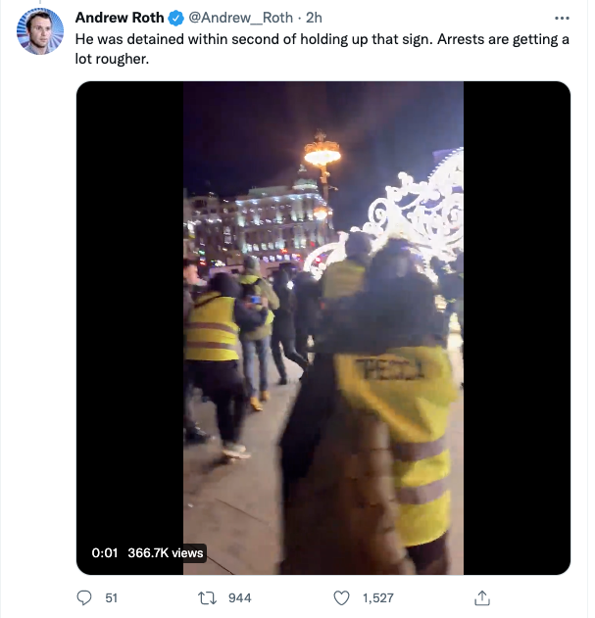This screenshot has height=618, width=595.
Task: Click the reply speech bubble icon
Action: tap(83, 597)
